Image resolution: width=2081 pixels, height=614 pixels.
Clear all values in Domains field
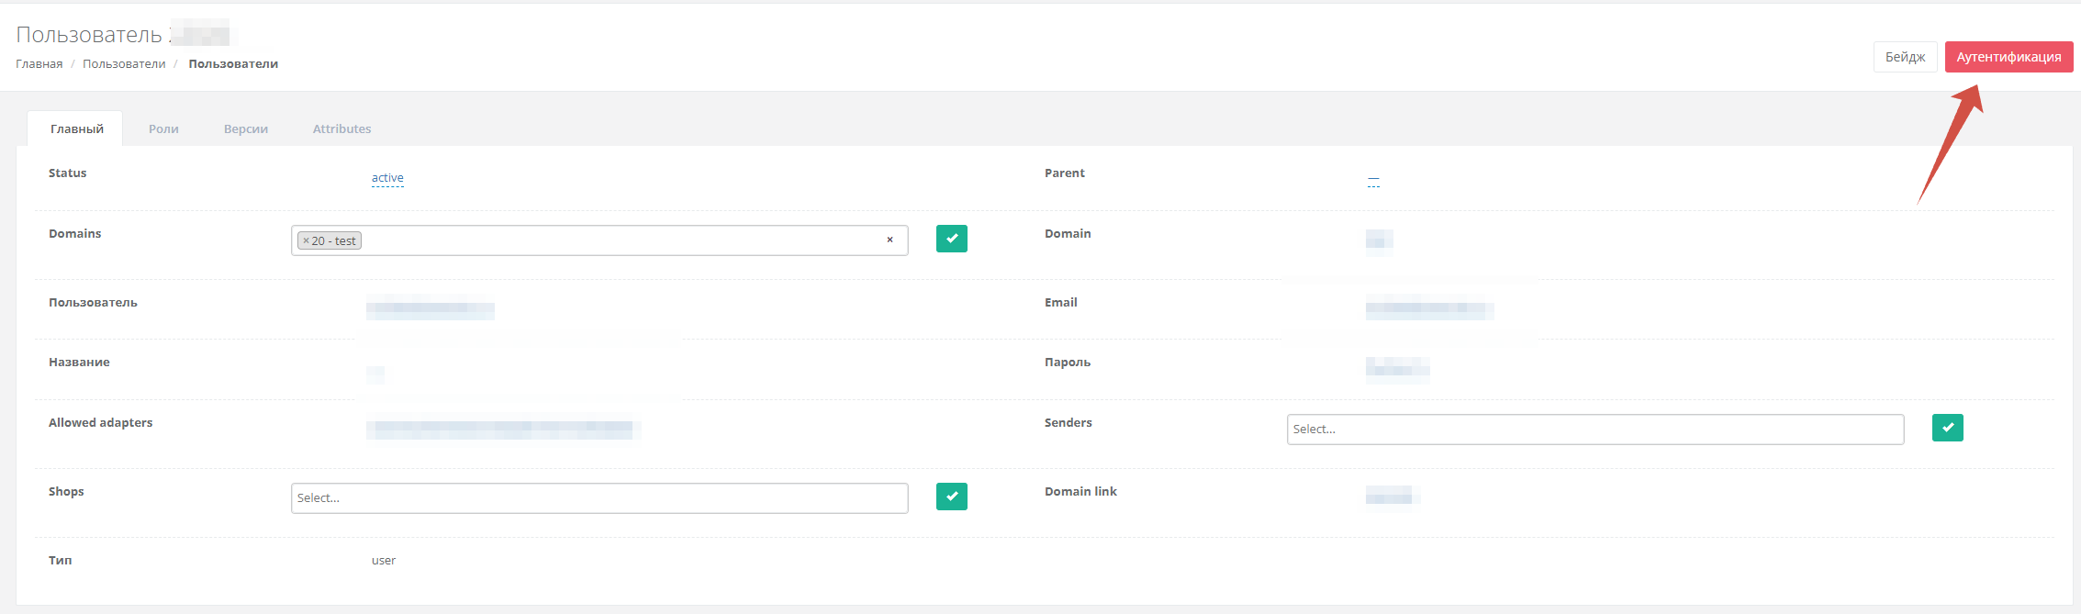889,240
